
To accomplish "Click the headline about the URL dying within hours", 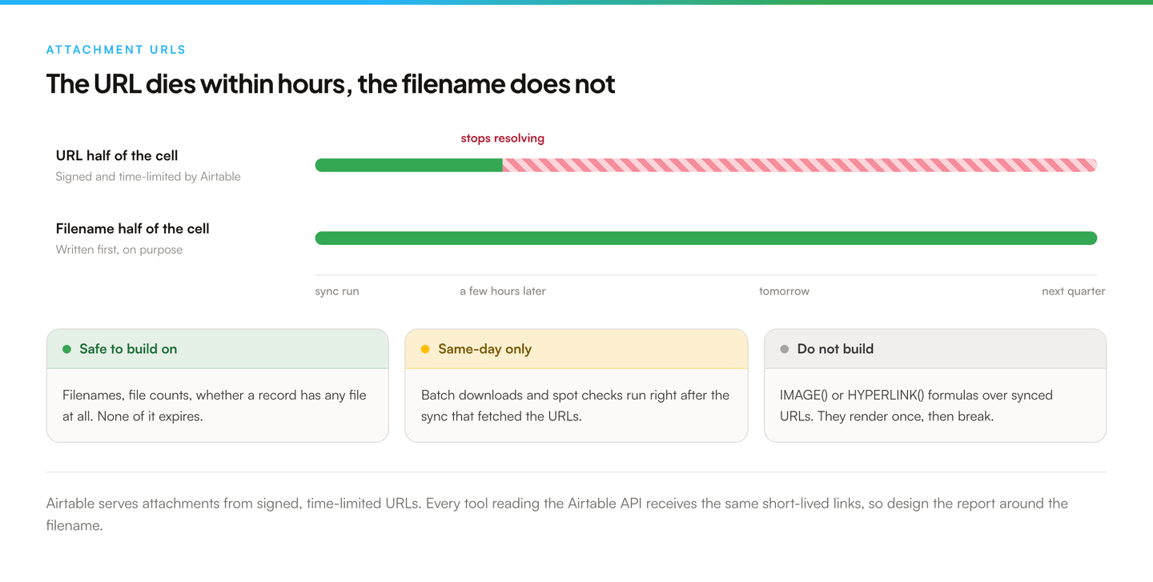I will 331,84.
